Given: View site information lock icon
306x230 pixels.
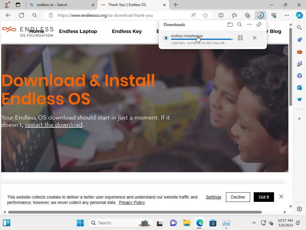Looking at the screenshot, I should (51, 15).
